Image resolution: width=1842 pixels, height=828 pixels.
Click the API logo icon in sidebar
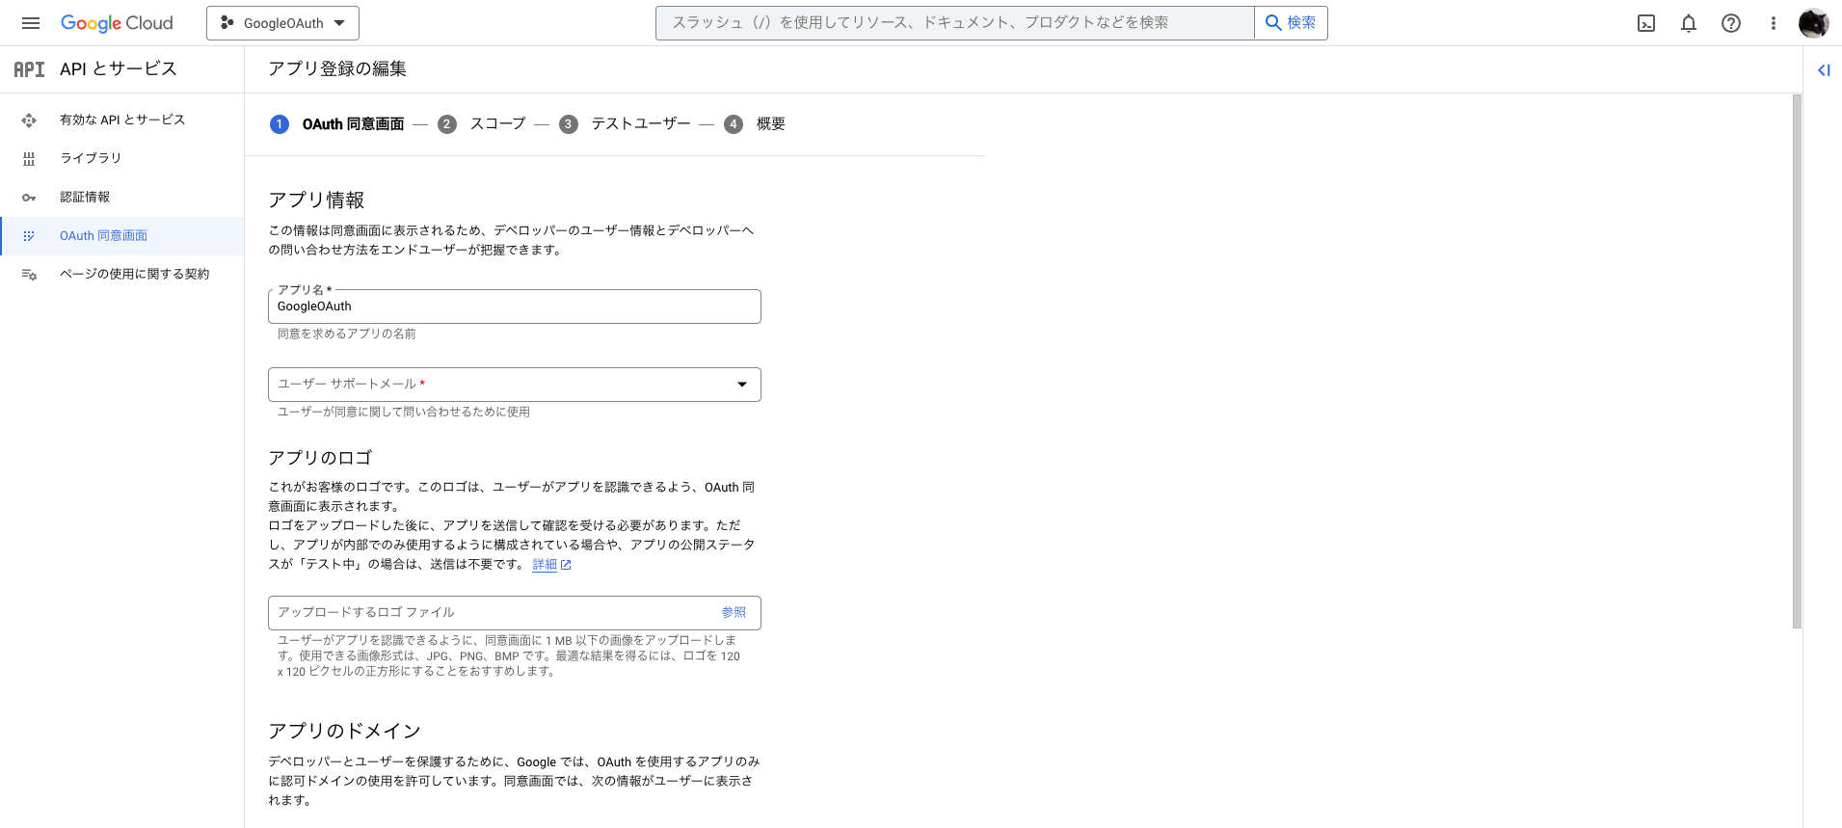(x=29, y=69)
